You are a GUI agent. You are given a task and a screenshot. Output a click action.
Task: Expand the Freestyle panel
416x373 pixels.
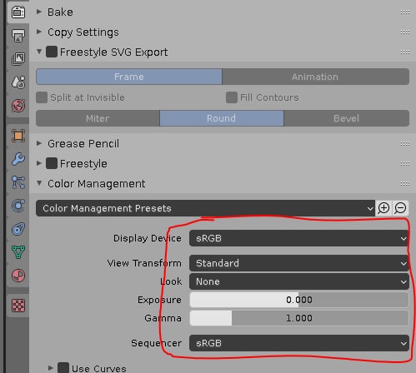point(39,163)
